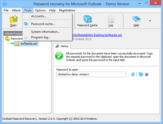
Task: Click the Open folder toolbar icon
Action: [x=14, y=19]
